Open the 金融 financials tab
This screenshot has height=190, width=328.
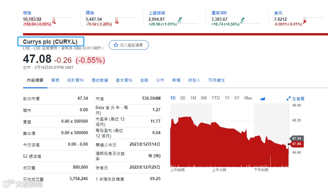point(144,80)
